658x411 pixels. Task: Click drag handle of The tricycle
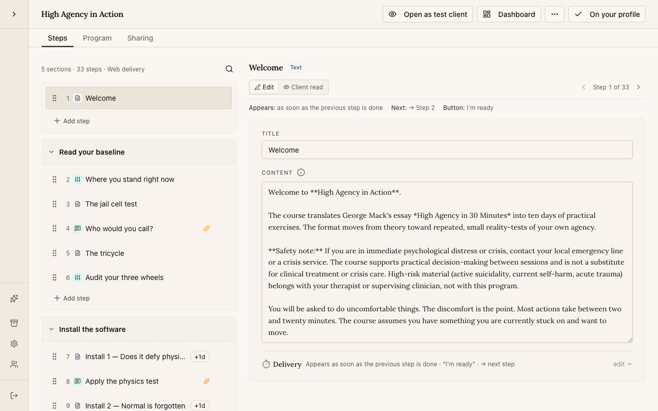click(54, 253)
